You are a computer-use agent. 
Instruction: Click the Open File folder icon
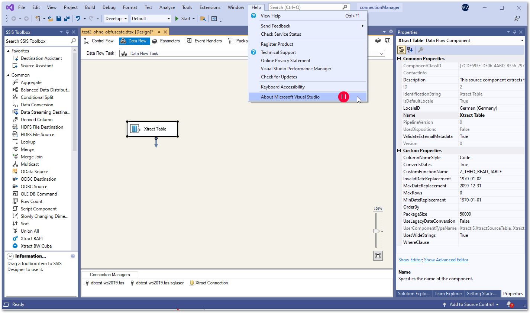(50, 19)
